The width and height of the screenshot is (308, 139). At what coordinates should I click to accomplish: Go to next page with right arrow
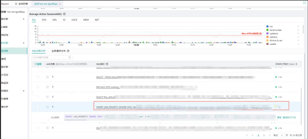point(270,135)
